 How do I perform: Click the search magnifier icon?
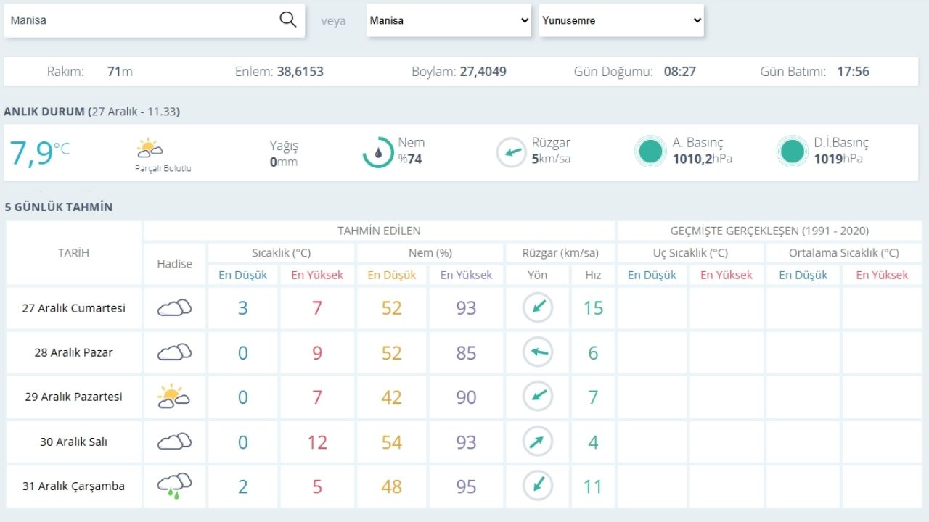288,20
